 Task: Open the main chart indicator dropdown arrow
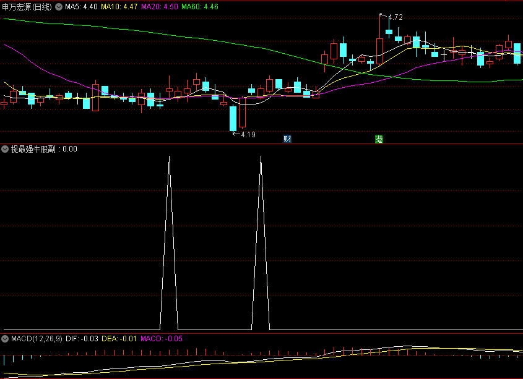tap(59, 7)
